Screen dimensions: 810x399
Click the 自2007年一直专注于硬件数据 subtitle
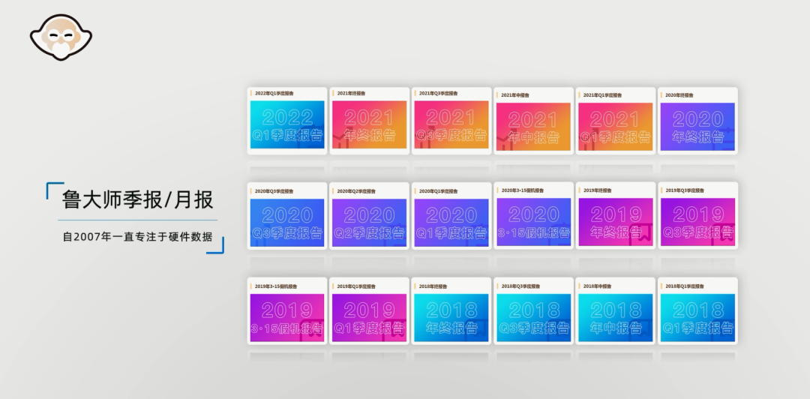(137, 237)
